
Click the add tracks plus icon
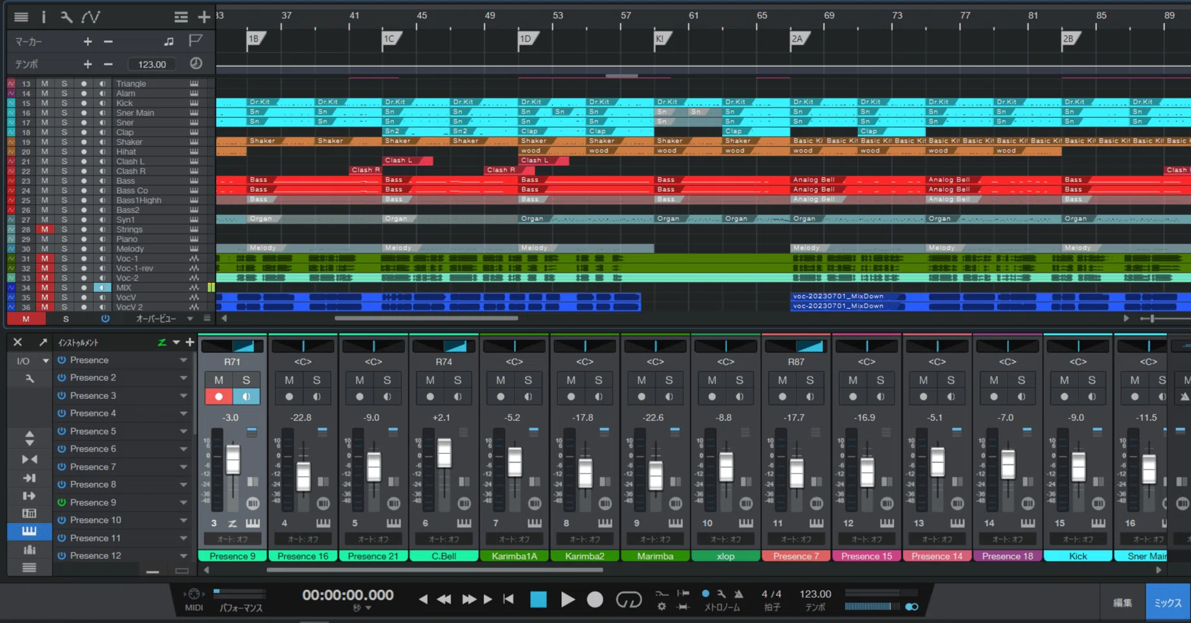203,17
